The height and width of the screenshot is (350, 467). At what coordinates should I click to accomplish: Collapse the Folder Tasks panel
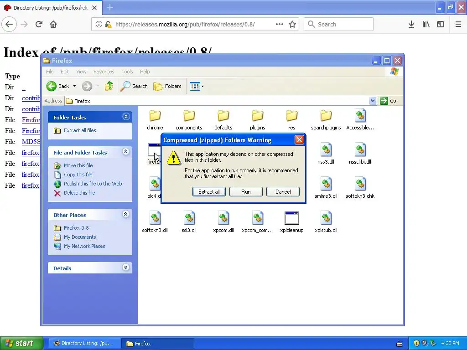click(126, 117)
